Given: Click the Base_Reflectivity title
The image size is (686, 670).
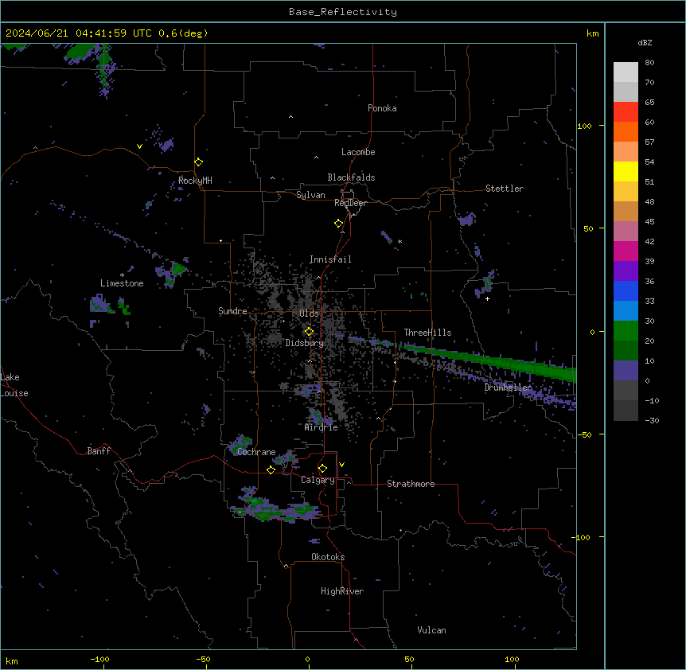Looking at the screenshot, I should tap(343, 12).
